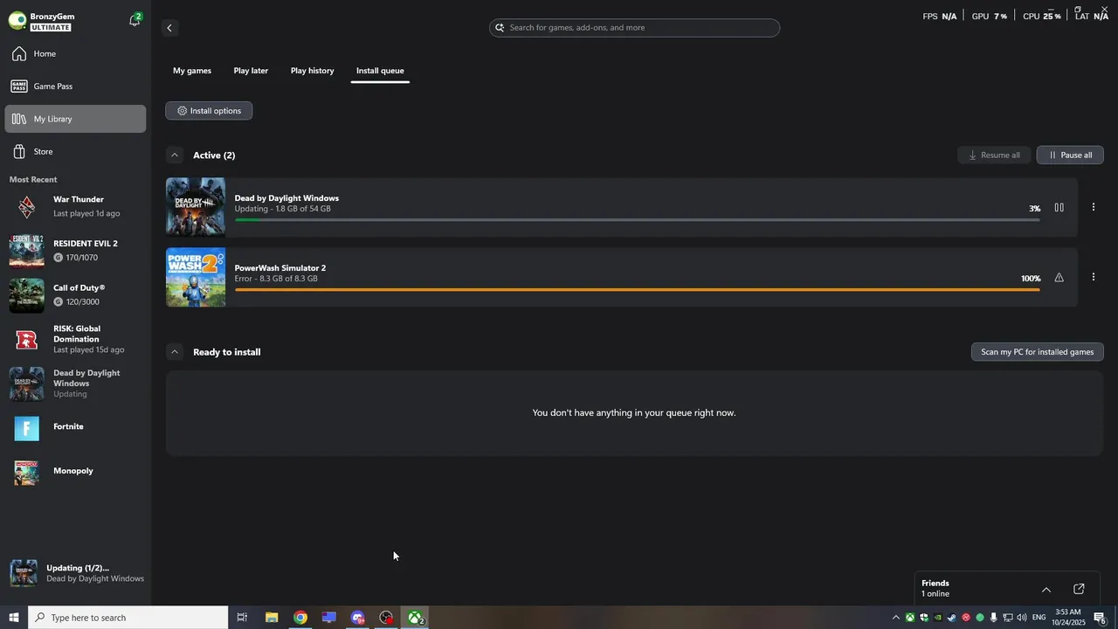Collapse the Ready to install section

point(175,352)
